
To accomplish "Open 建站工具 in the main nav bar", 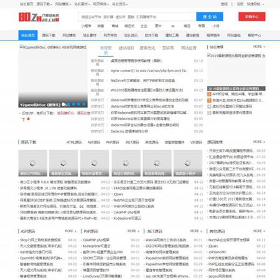I will click(x=172, y=35).
